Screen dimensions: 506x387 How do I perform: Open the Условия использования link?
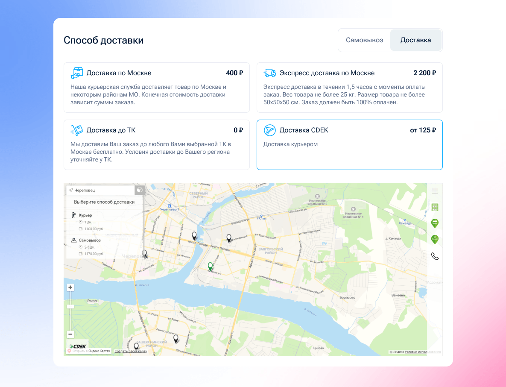tap(423, 352)
